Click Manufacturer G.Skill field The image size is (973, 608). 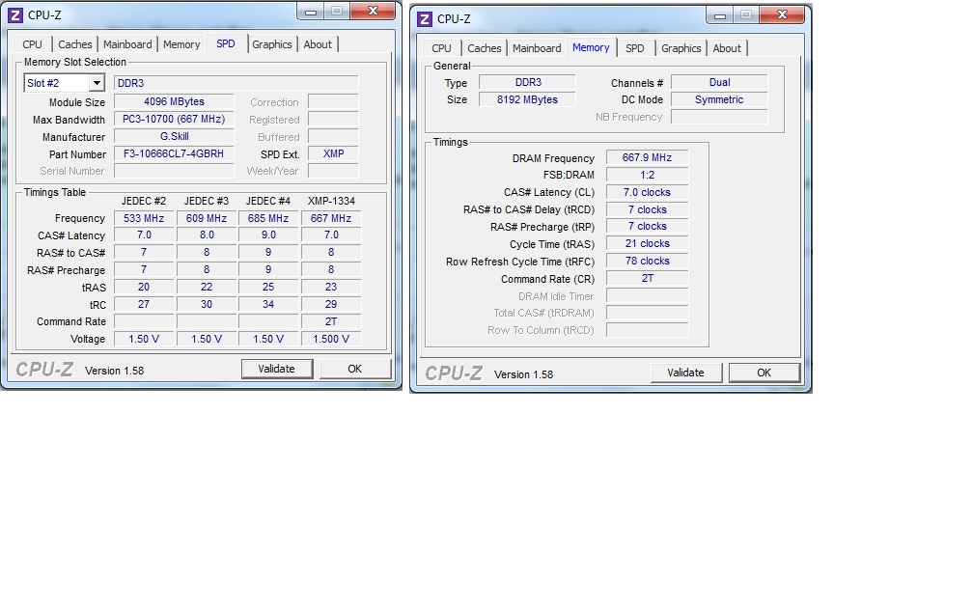tap(174, 136)
